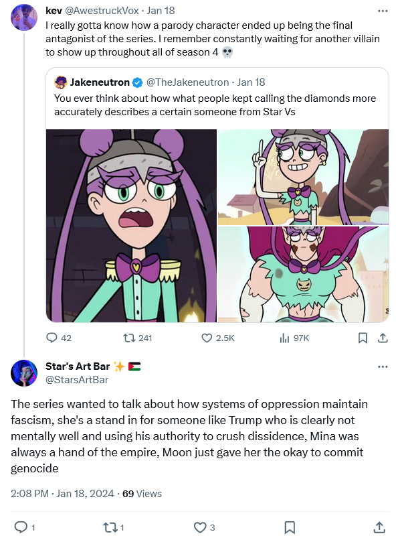The image size is (400, 542).
Task: Open reply icon on the quoted kev tweet
Action: click(52, 338)
